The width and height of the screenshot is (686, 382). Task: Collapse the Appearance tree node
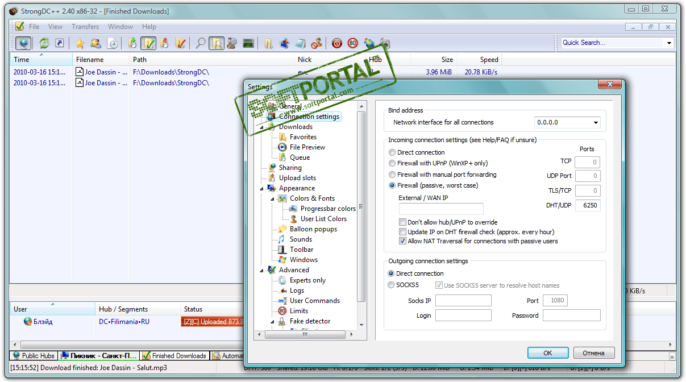click(x=262, y=188)
